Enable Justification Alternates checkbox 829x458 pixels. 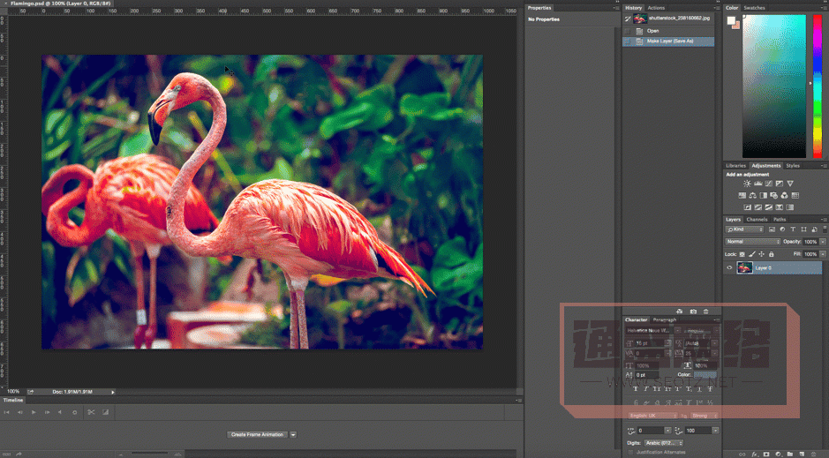pos(630,452)
